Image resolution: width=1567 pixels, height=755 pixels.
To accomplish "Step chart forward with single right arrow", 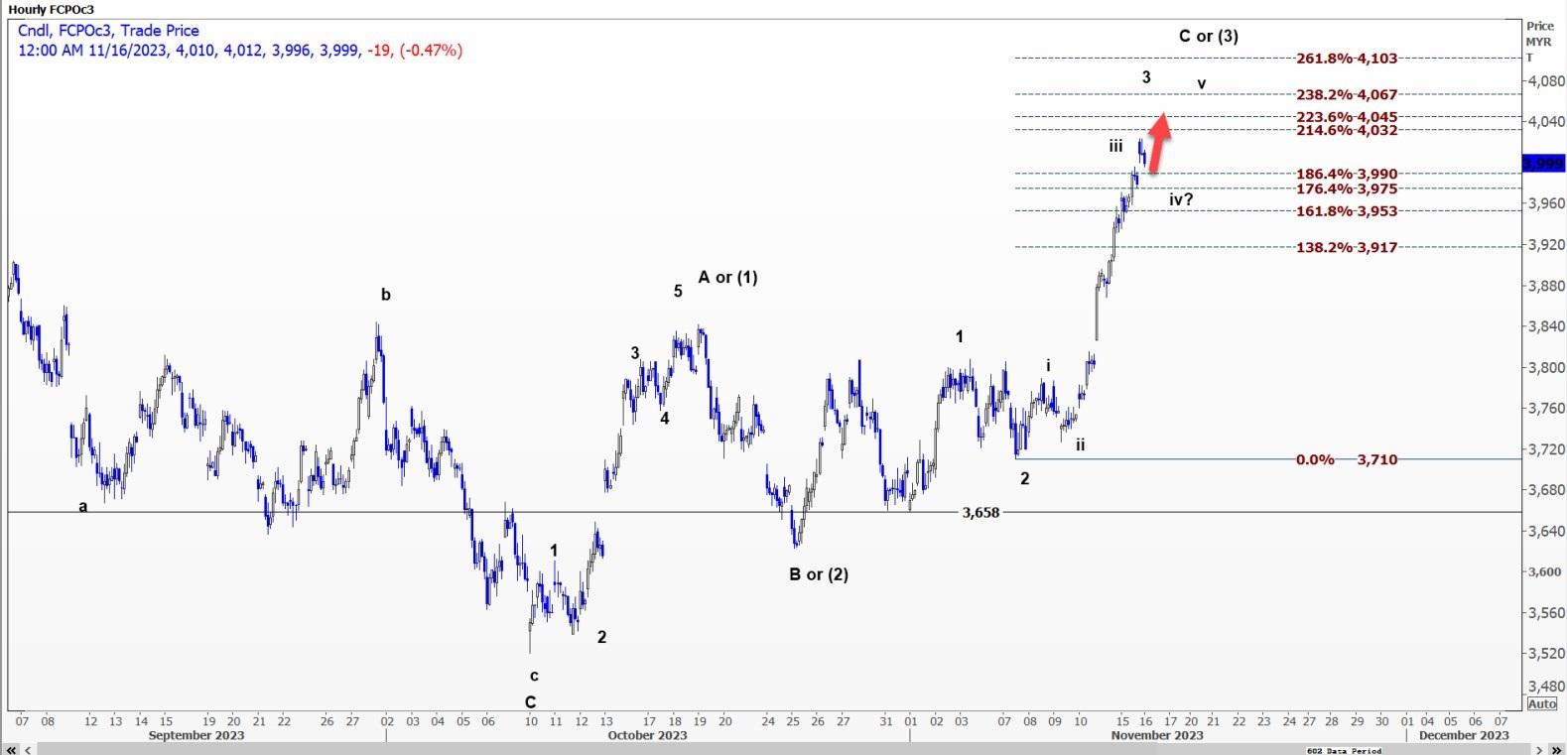I will pyautogui.click(x=1539, y=749).
